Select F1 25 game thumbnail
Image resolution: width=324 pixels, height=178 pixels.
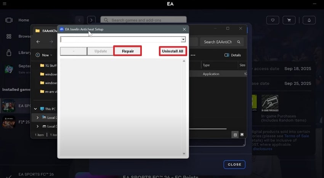[9, 122]
